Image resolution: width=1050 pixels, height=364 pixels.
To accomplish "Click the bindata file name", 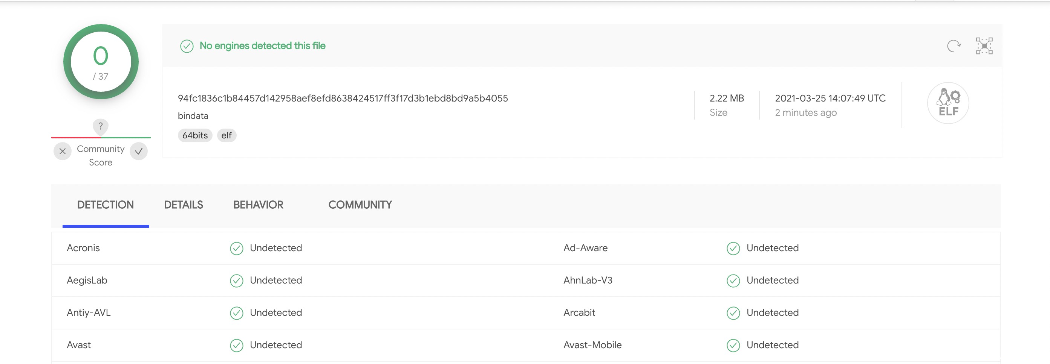I will click(193, 116).
